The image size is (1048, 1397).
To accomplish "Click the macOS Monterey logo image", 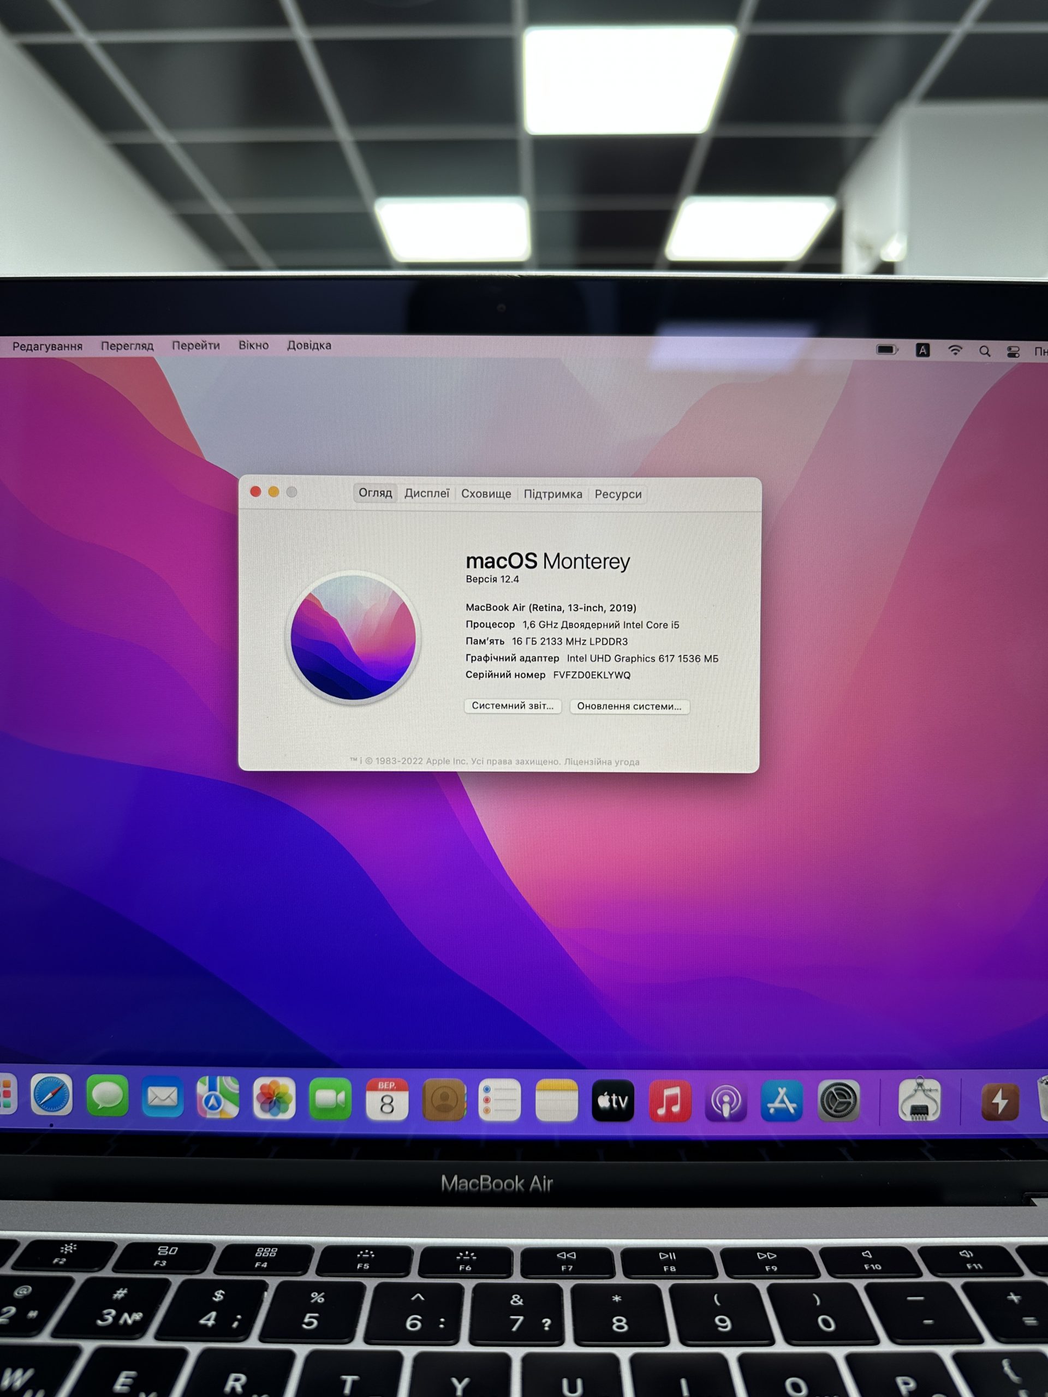I will (x=354, y=638).
